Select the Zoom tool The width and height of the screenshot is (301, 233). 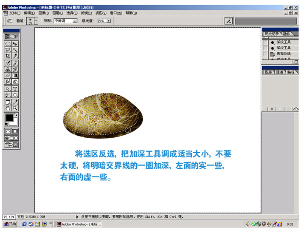[x=15, y=108]
